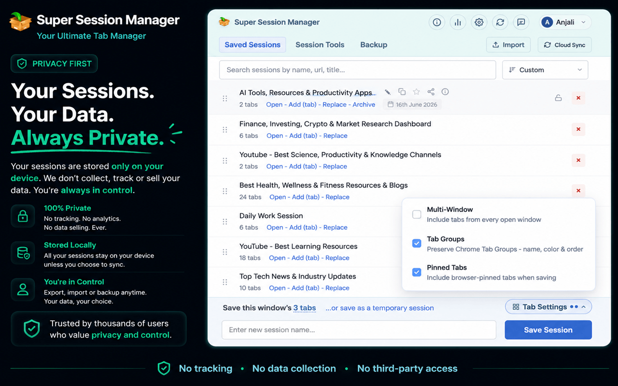
Task: Click Replace for Youtube - Best Science session
Action: (x=335, y=166)
